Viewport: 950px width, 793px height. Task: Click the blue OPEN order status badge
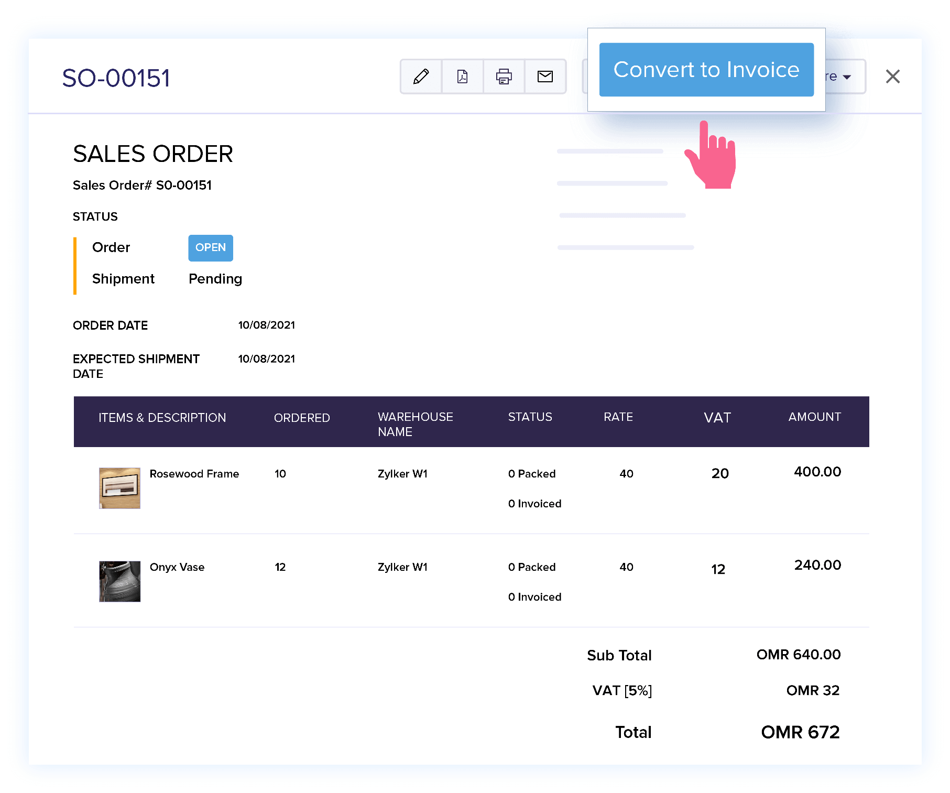(211, 248)
